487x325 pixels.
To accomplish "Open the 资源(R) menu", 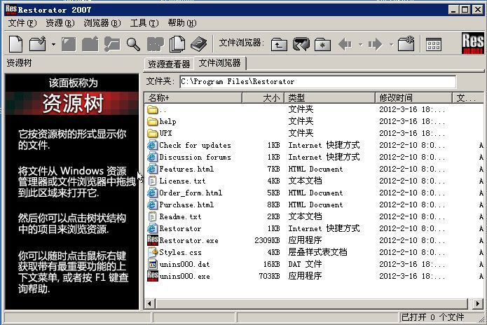I will pos(60,23).
